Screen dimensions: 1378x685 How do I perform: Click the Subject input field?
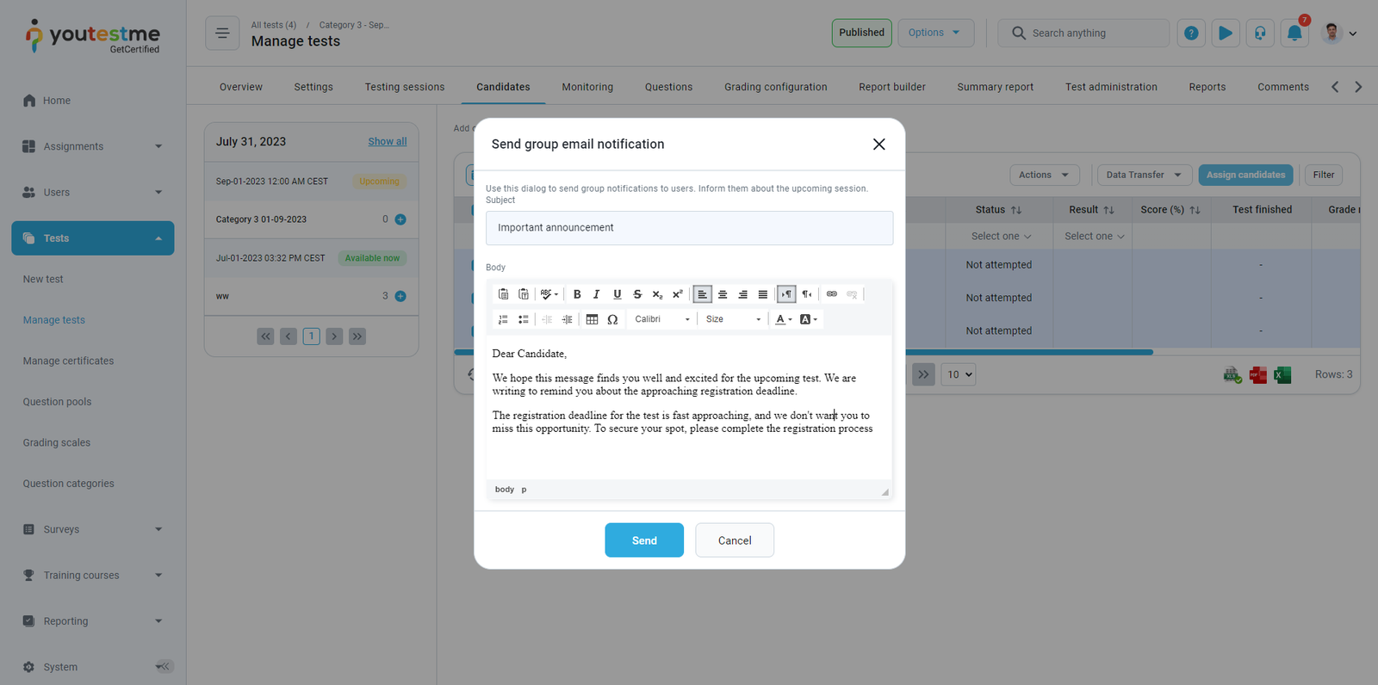pyautogui.click(x=689, y=228)
